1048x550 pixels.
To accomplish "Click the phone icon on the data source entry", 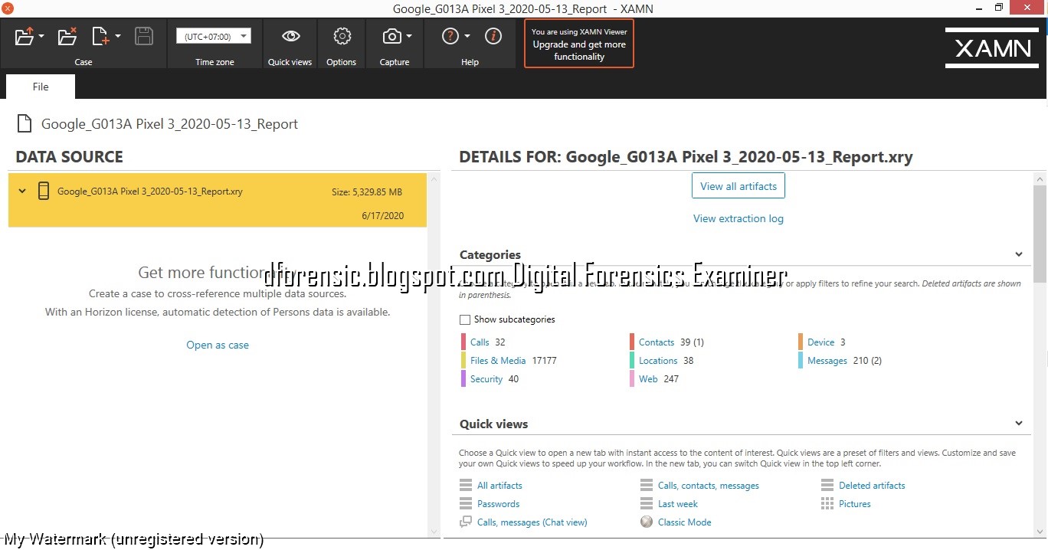I will pyautogui.click(x=44, y=191).
